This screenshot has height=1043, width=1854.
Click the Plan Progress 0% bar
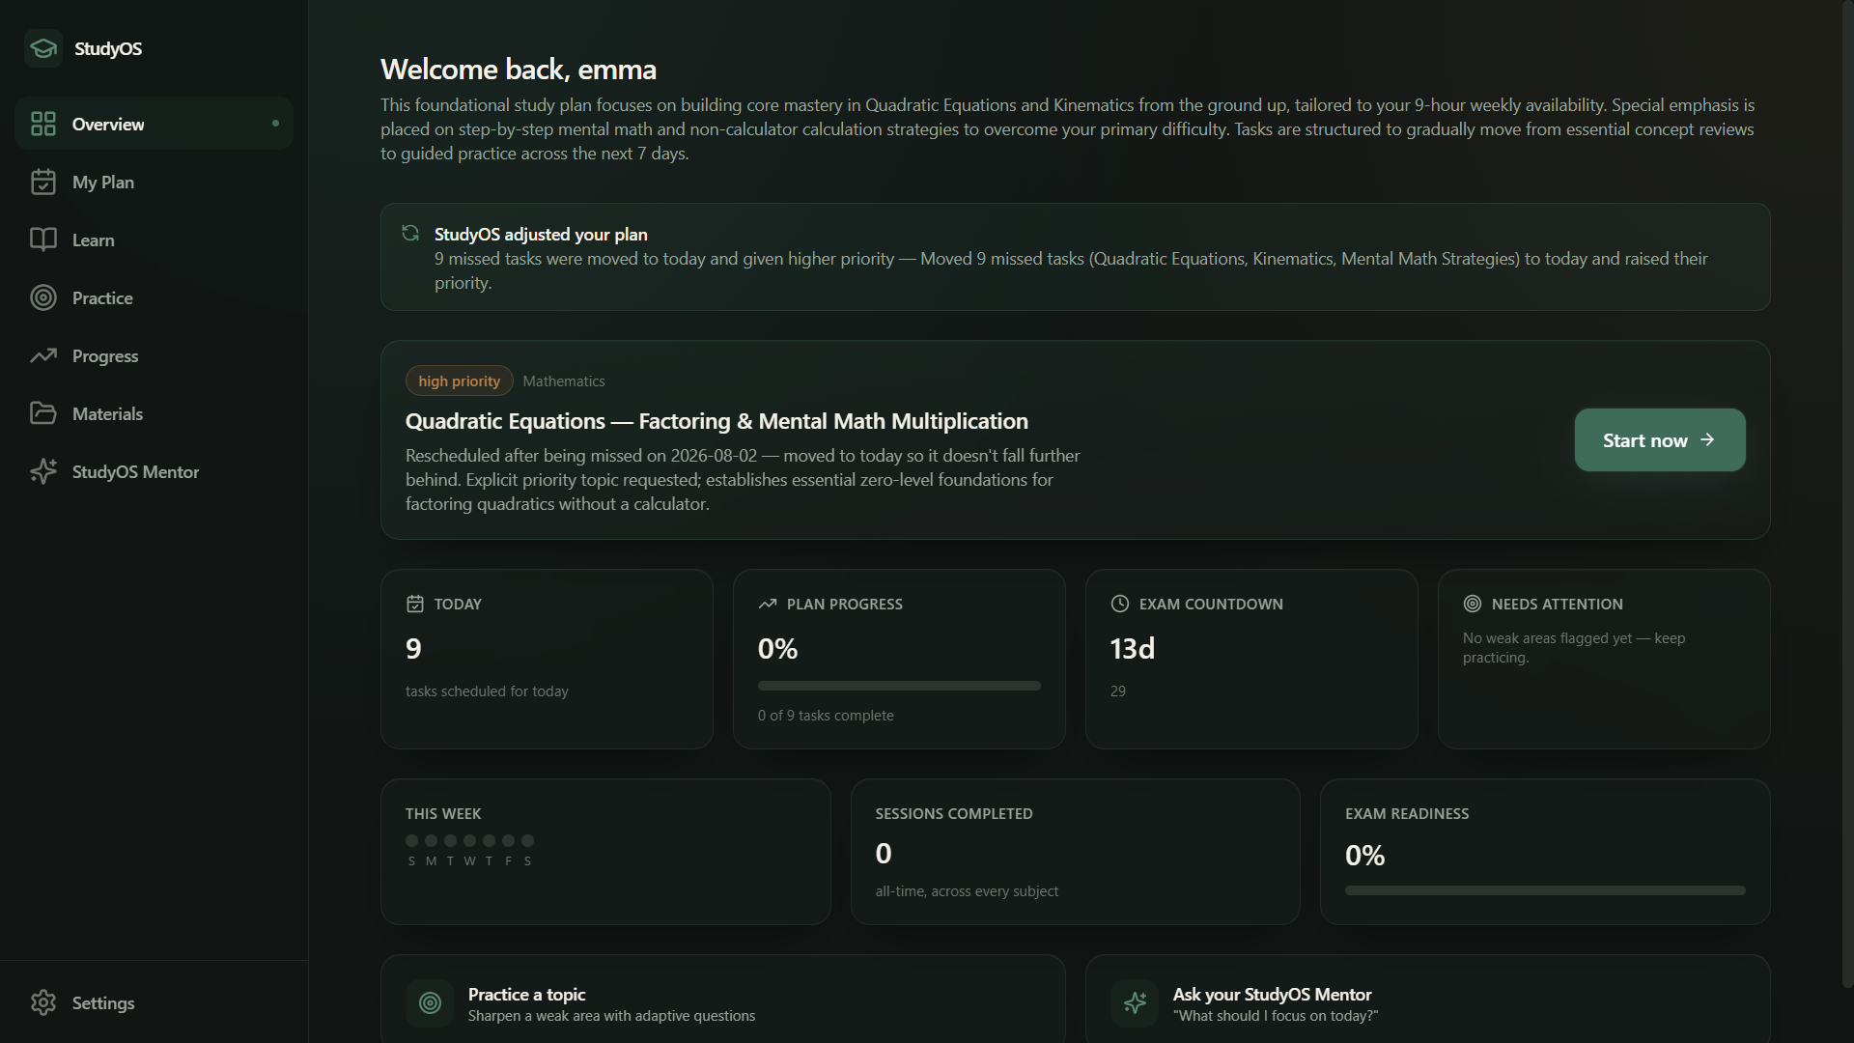[899, 686]
